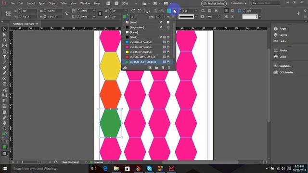
Task: Open the File menu
Action: point(13,3)
